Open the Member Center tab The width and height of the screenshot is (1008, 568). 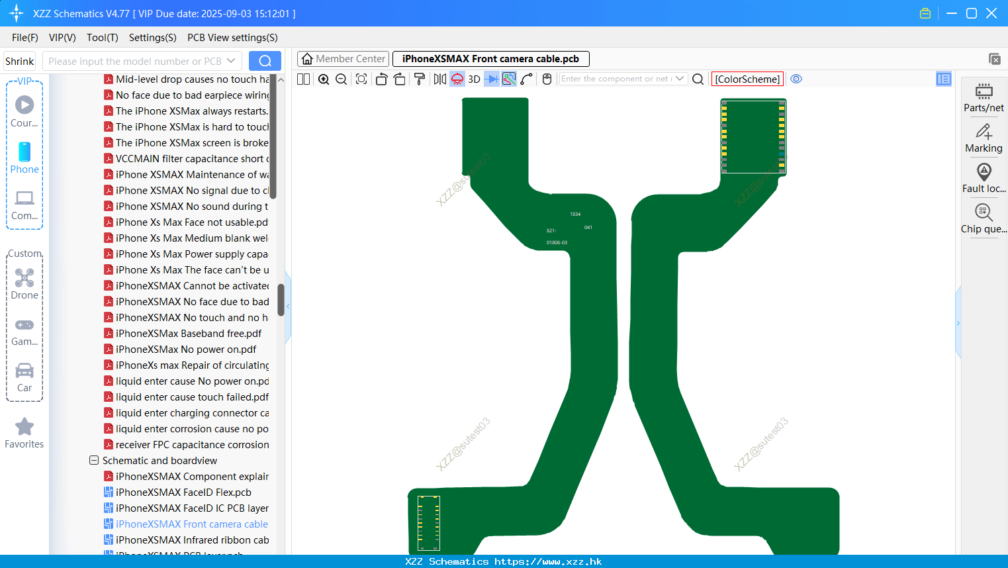click(x=344, y=59)
